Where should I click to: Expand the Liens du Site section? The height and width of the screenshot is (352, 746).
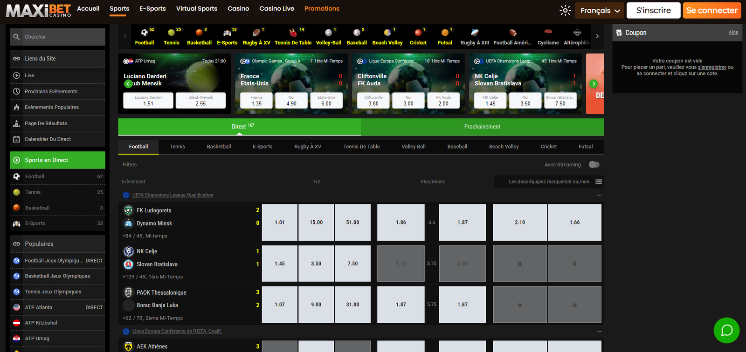pyautogui.click(x=57, y=59)
